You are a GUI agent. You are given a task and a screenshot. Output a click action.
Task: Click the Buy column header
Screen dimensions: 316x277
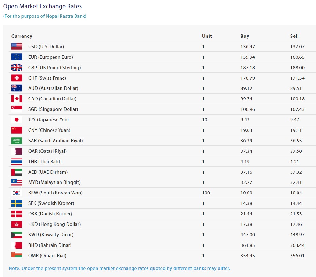245,36
